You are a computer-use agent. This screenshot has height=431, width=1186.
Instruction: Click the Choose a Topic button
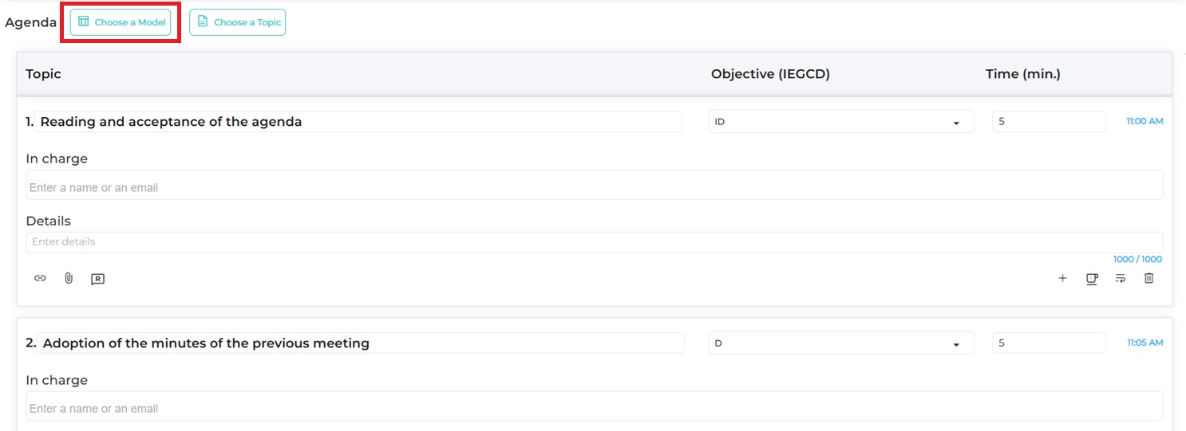click(x=237, y=22)
